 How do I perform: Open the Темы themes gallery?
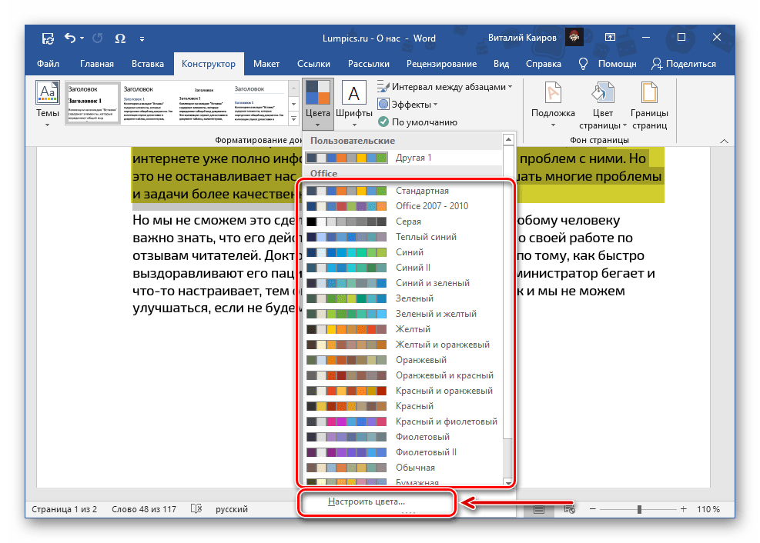click(48, 104)
